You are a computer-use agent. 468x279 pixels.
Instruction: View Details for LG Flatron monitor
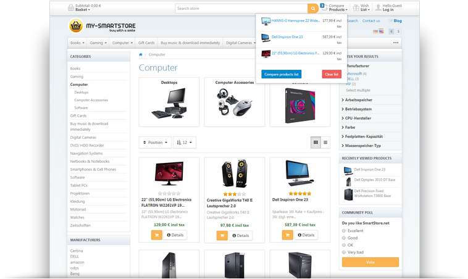coord(175,235)
